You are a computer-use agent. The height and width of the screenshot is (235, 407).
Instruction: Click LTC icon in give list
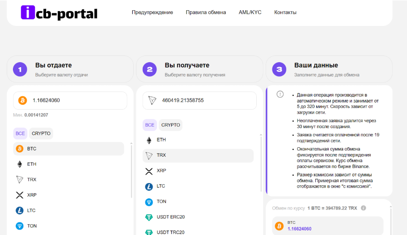pyautogui.click(x=20, y=210)
